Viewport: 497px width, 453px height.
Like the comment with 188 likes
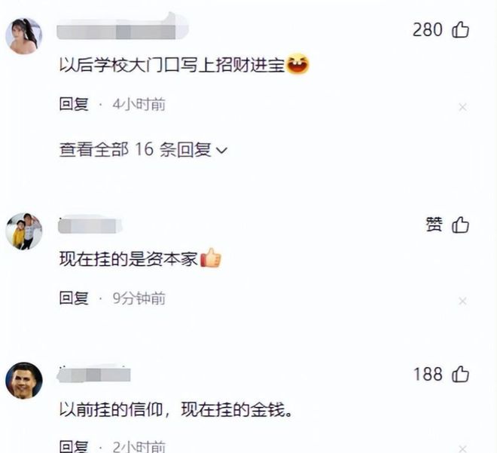pos(460,374)
